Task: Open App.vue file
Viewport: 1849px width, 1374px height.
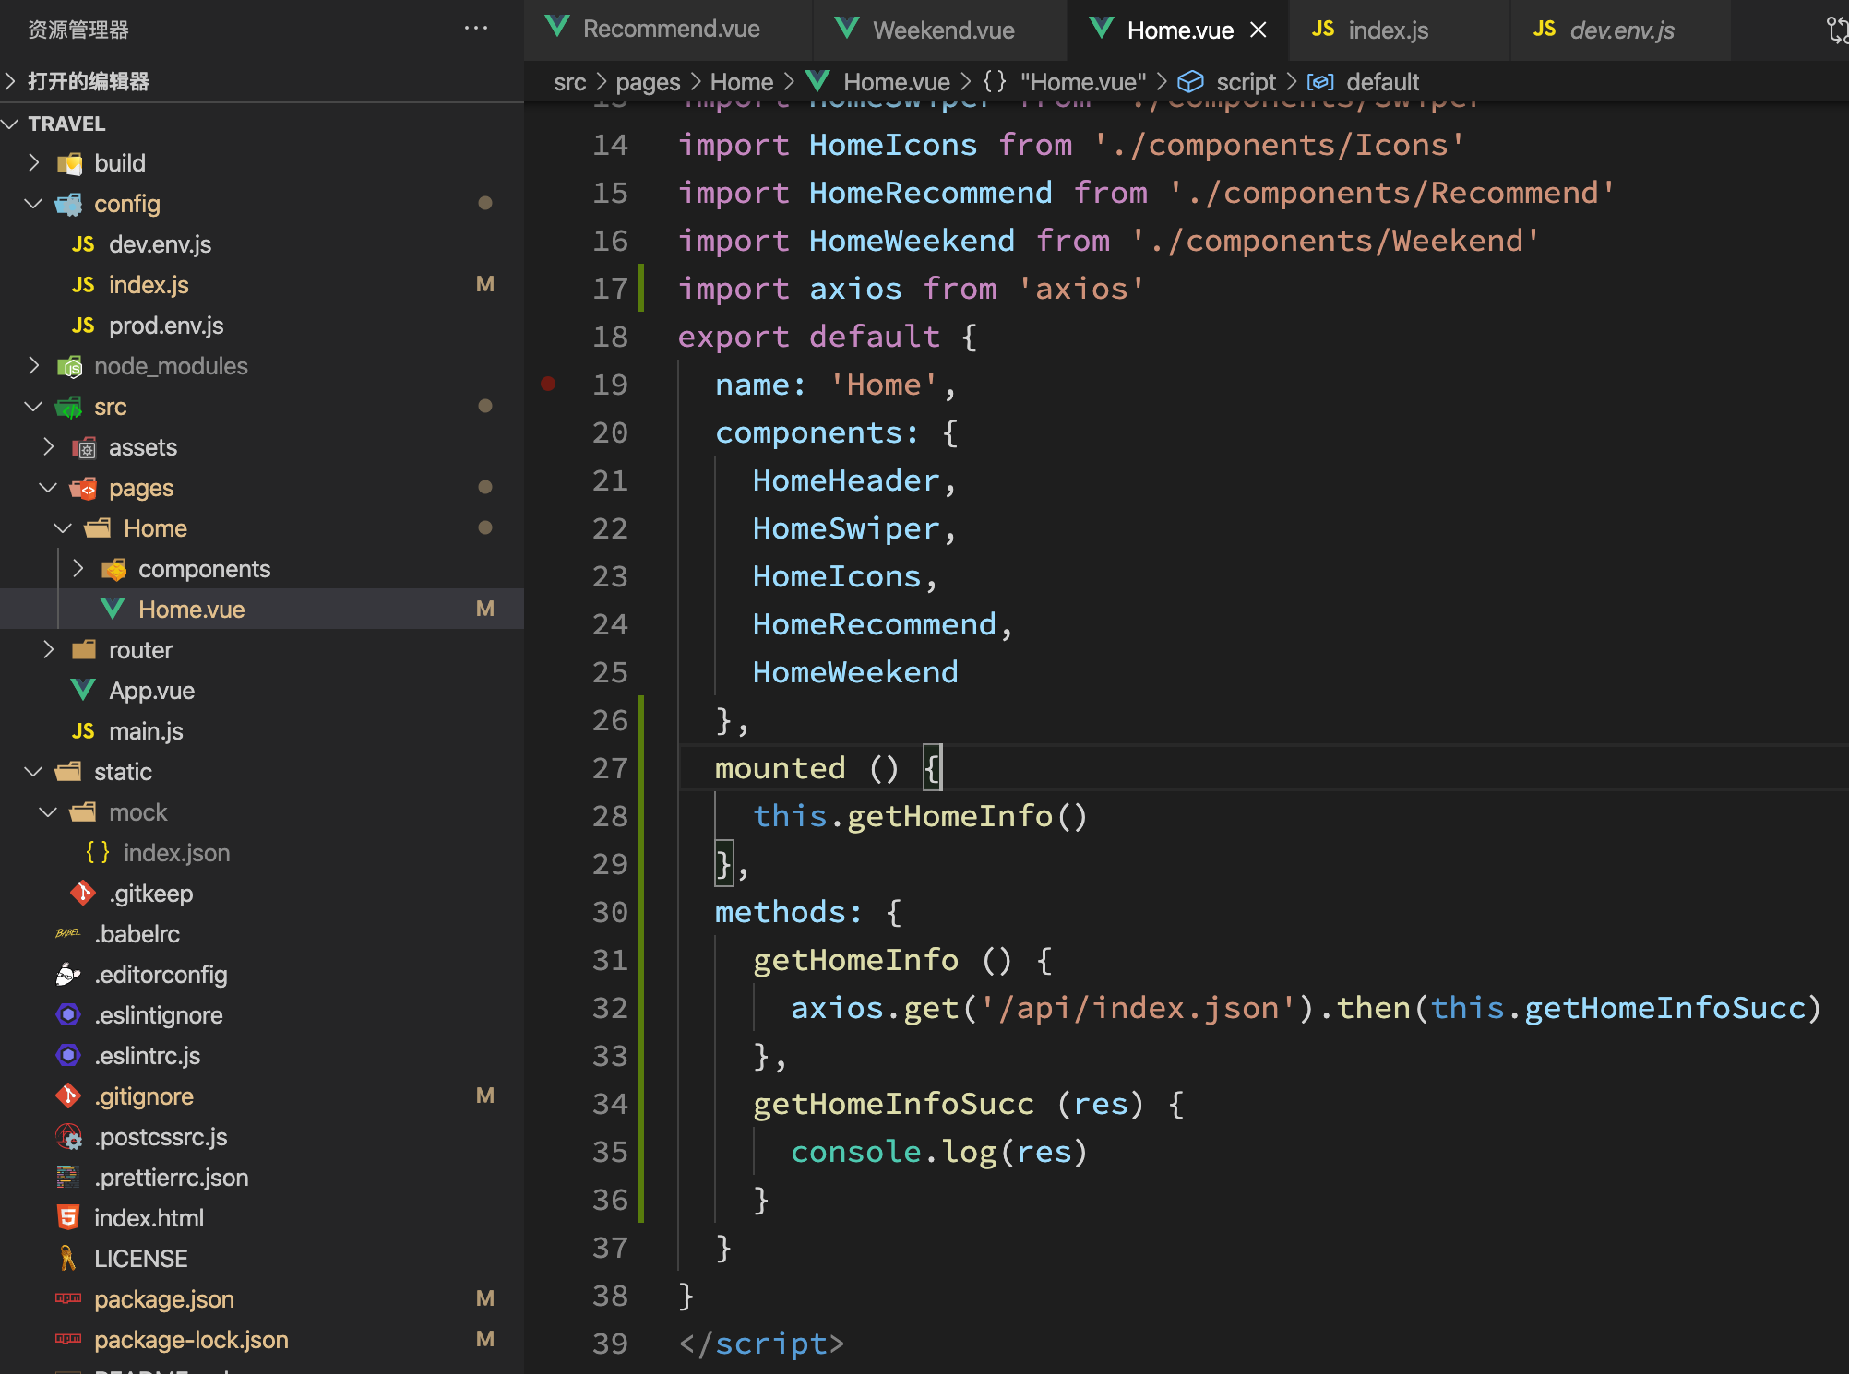Action: click(x=151, y=691)
